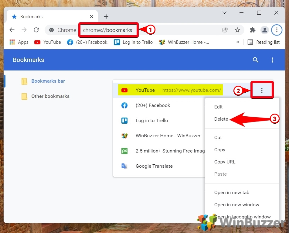Viewport: 289px width, 233px height.
Task: Choose Delete from the context menu
Action: coord(242,119)
